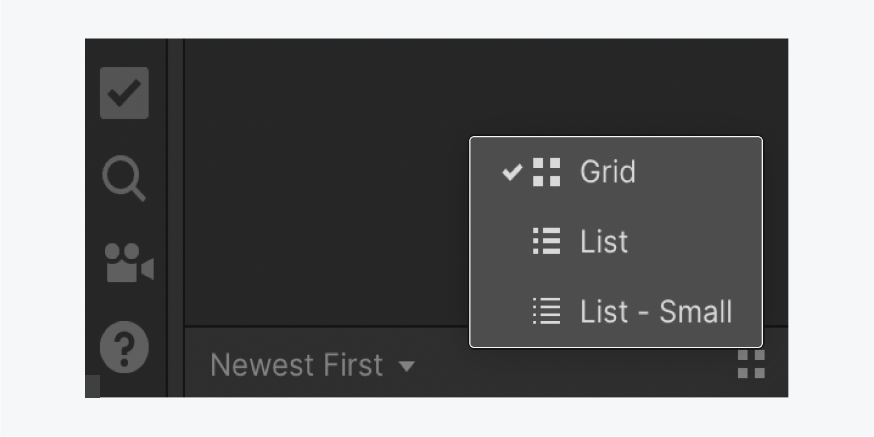
Task: Toggle the checkmark next to Grid view
Action: pos(512,171)
